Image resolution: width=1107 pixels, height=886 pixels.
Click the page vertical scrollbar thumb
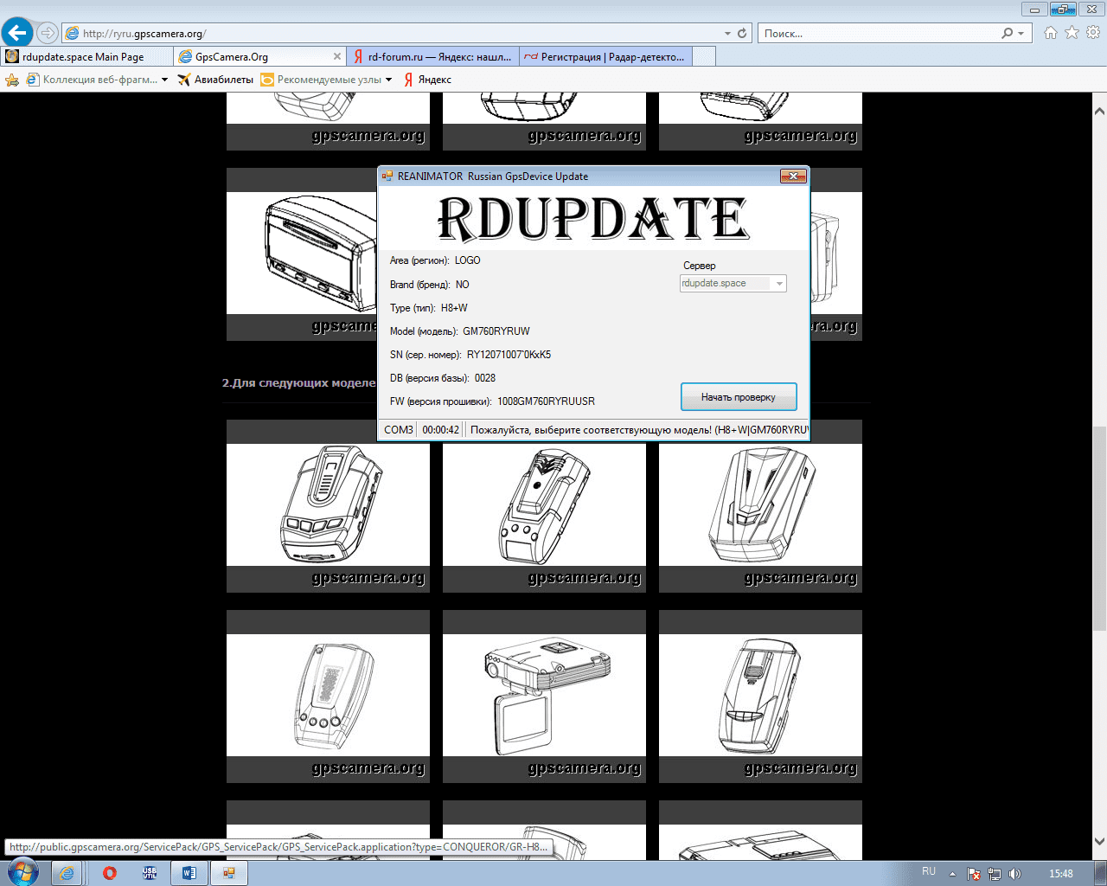[1099, 528]
